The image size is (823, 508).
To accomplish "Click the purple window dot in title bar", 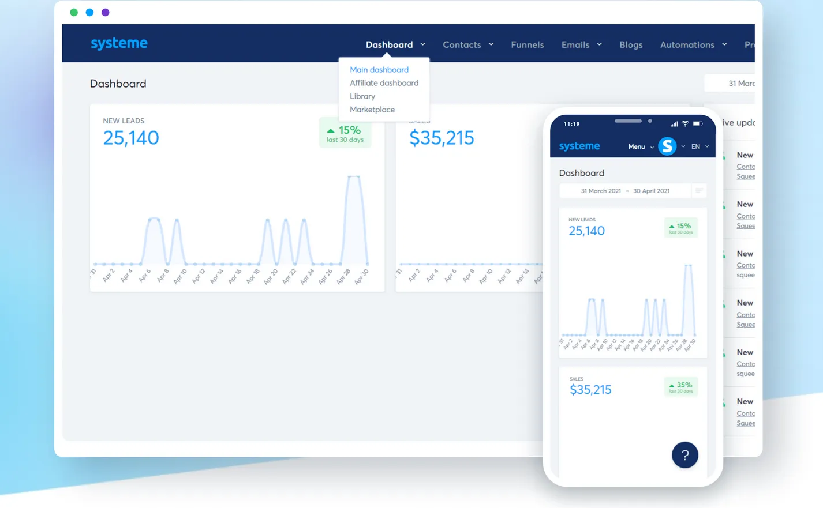I will point(105,12).
